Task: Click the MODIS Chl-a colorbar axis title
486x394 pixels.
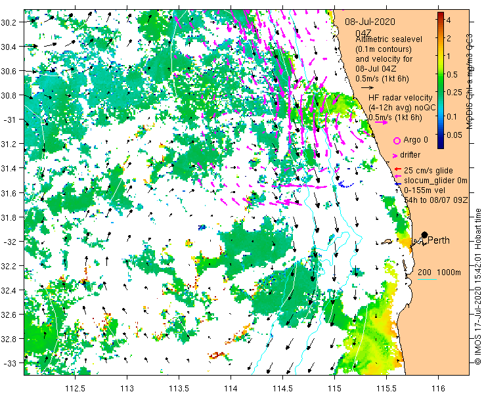Action: 470,81
